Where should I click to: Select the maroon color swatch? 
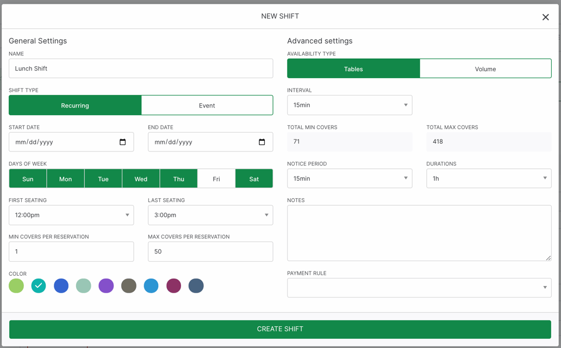coord(173,286)
